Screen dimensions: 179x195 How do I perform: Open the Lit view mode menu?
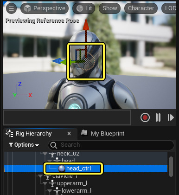(84, 8)
